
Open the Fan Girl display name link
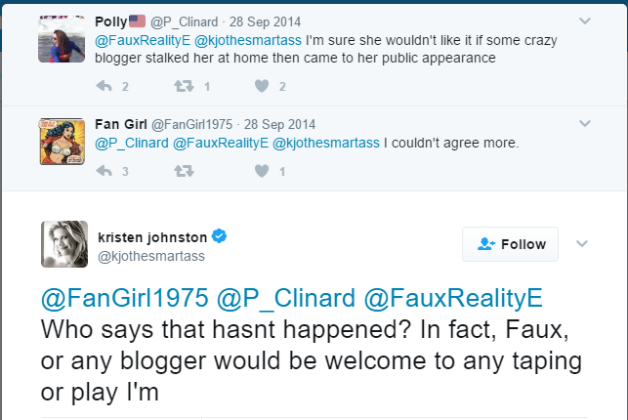[x=120, y=124]
